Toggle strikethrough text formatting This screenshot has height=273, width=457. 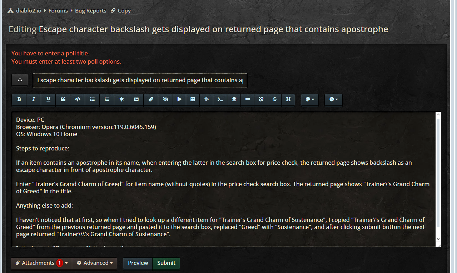274,99
